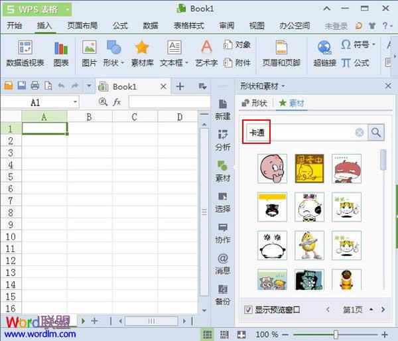
Task: Insert a chart with 图表 icon
Action: coord(61,48)
